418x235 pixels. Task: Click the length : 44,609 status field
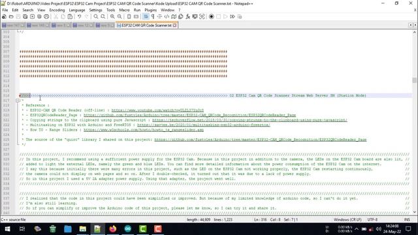(199, 219)
